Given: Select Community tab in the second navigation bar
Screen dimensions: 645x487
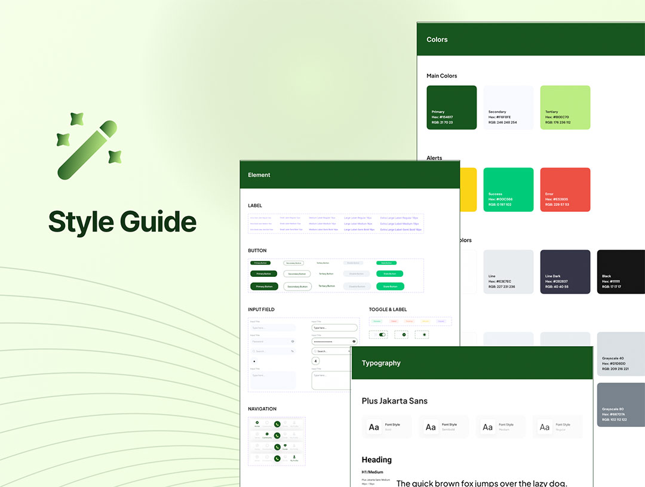Looking at the screenshot, I should (267, 435).
